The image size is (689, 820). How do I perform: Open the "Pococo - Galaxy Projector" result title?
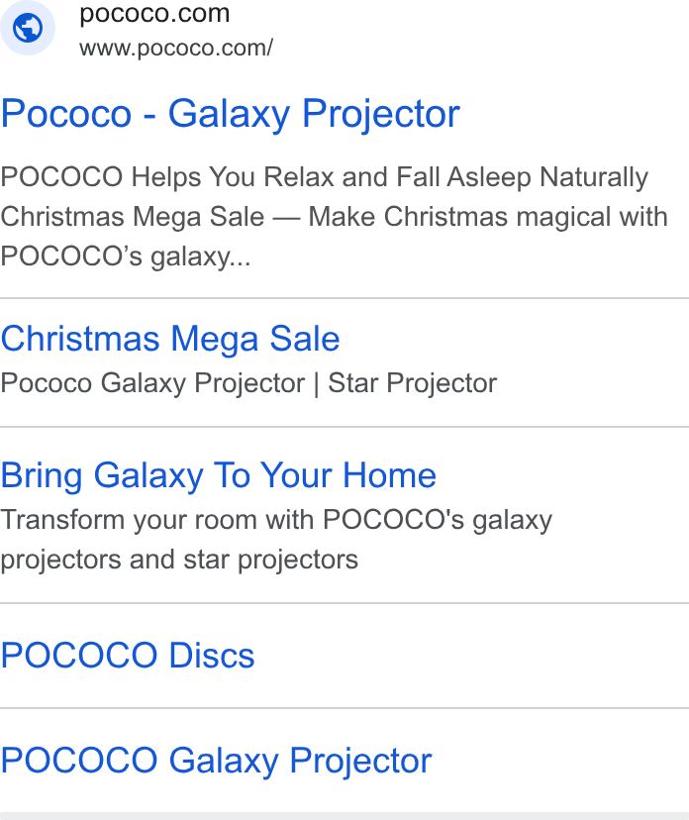pyautogui.click(x=230, y=114)
